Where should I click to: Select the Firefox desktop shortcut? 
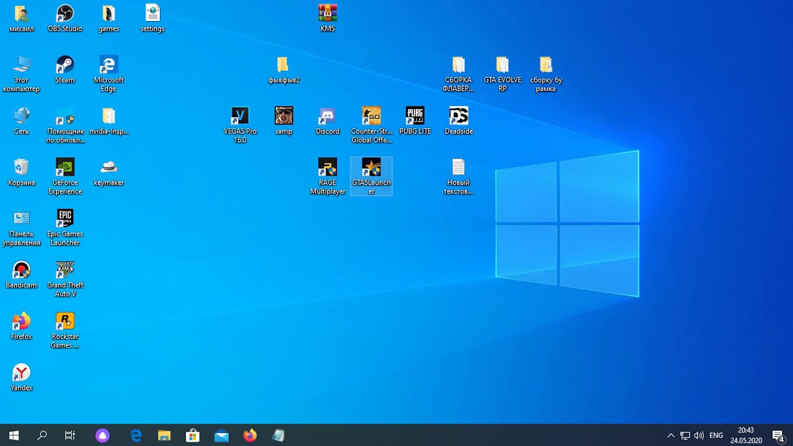[21, 327]
